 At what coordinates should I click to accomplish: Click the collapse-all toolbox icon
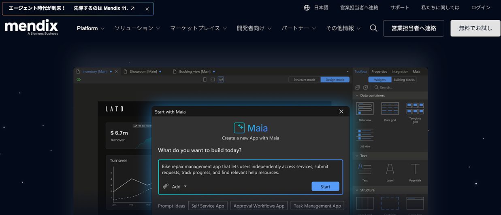(x=357, y=87)
